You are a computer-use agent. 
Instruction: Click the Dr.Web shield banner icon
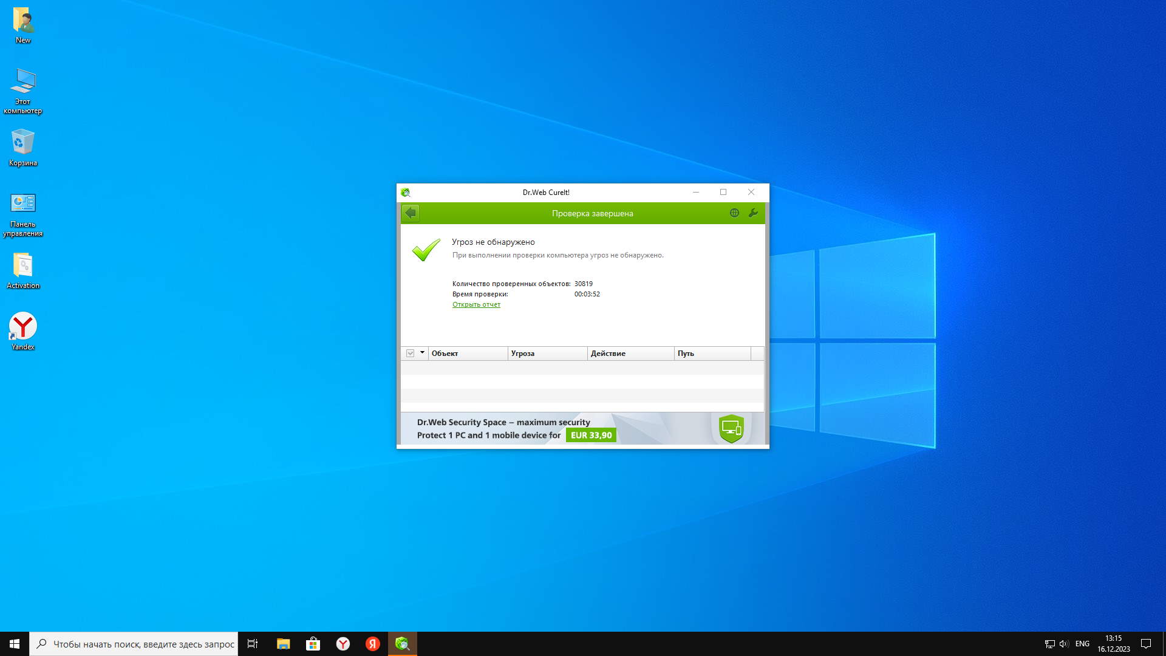pos(731,429)
